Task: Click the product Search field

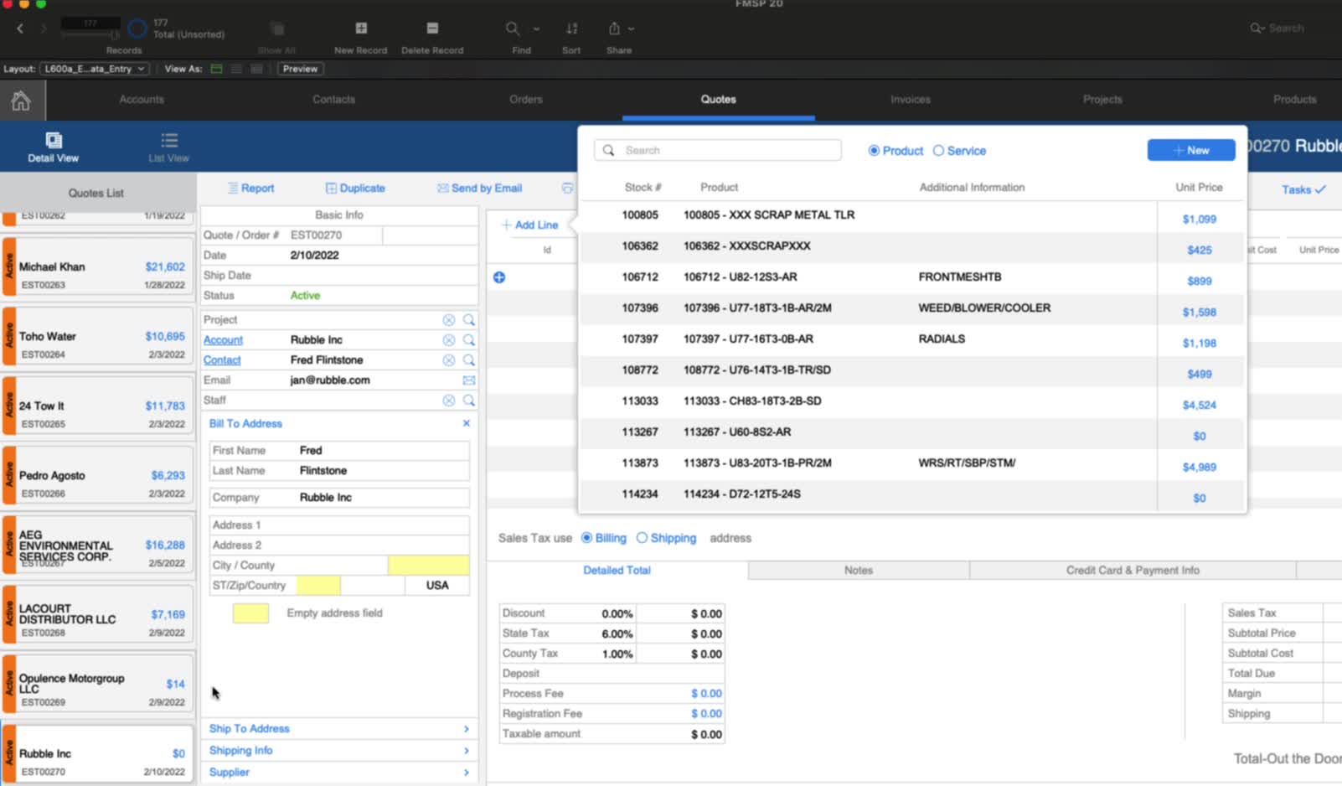Action: (x=718, y=151)
